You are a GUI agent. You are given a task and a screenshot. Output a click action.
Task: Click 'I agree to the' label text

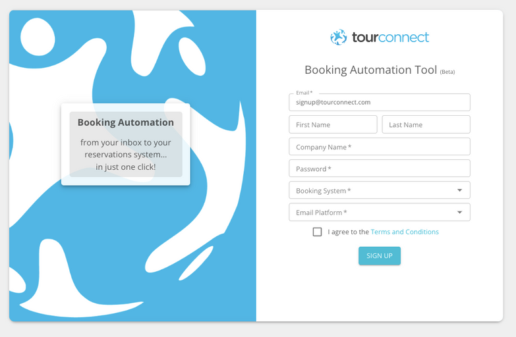pos(348,232)
